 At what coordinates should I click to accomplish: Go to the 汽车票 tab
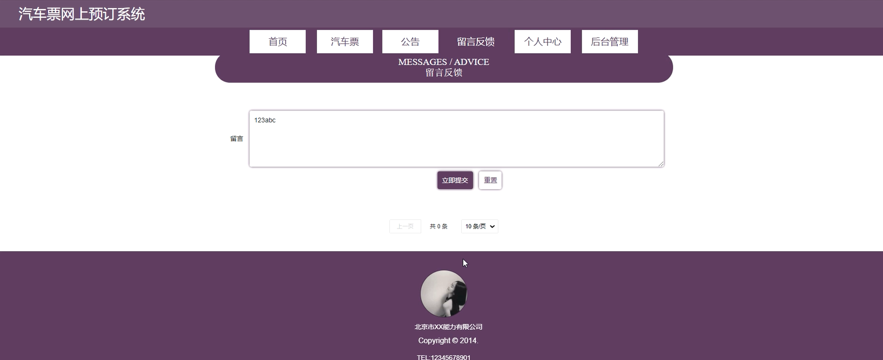coord(345,41)
